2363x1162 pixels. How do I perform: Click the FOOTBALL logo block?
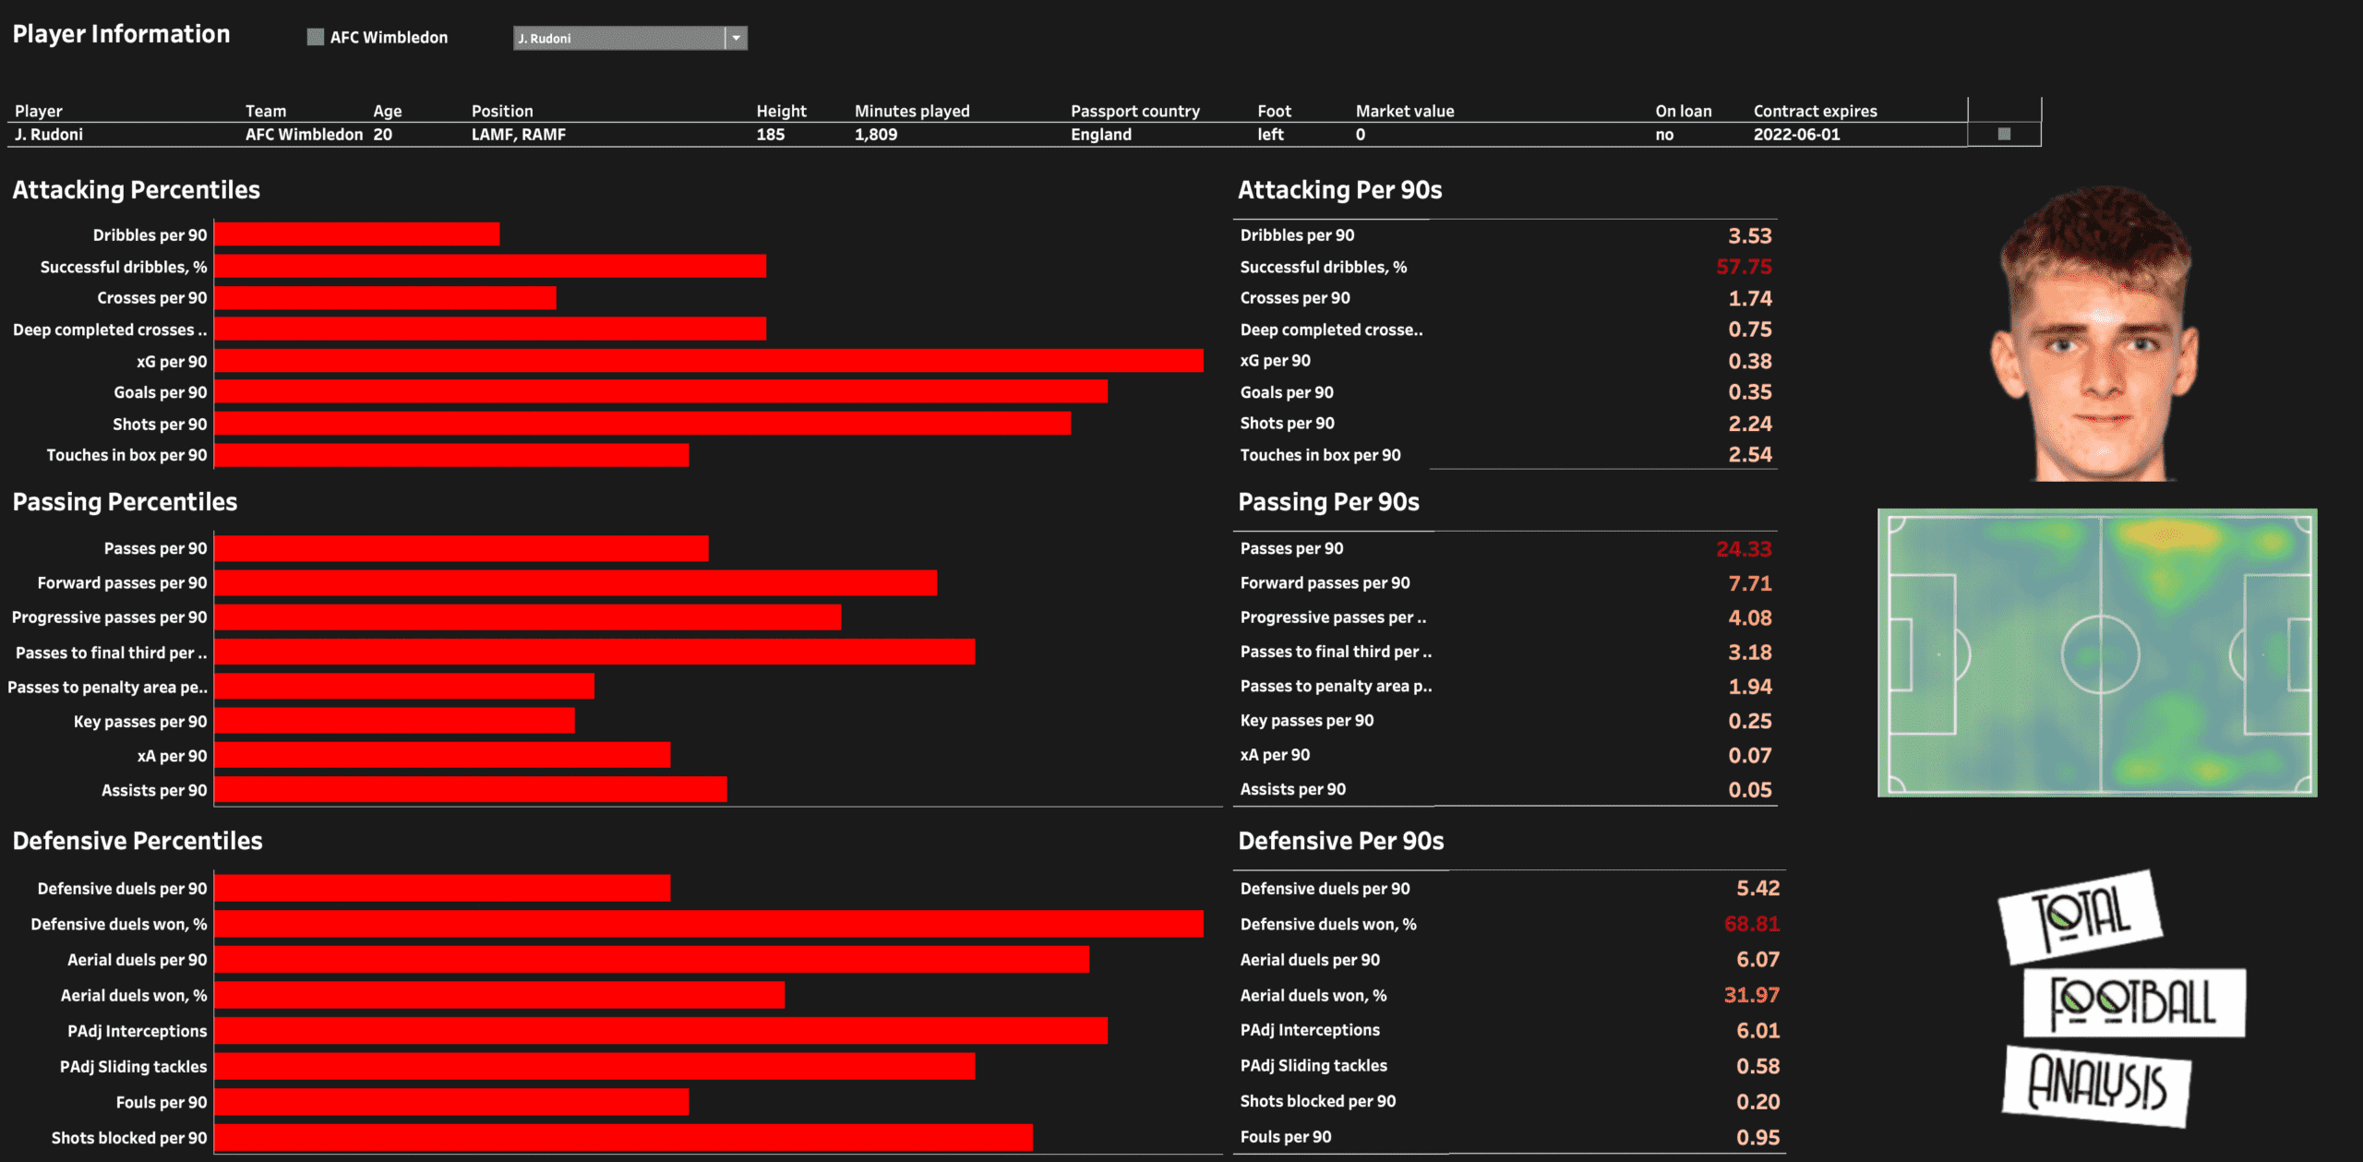point(2133,1002)
